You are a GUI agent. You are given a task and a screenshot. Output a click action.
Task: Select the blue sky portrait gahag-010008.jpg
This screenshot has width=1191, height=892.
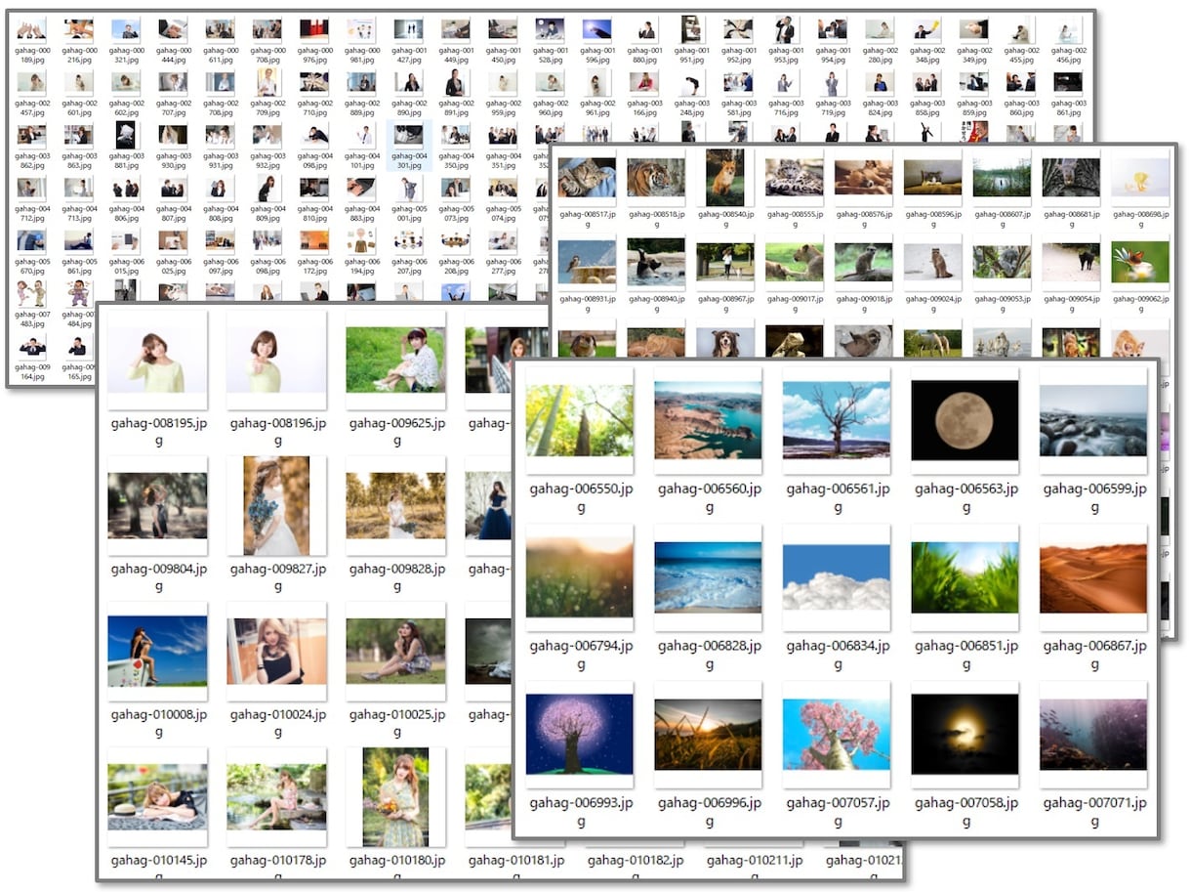coord(157,651)
